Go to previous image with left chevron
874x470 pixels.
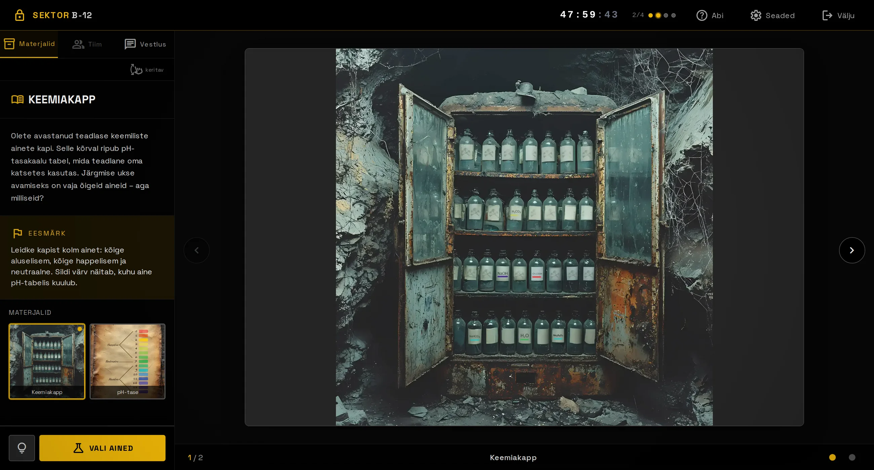point(196,250)
